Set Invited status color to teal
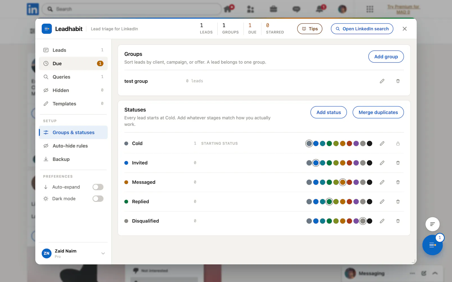The width and height of the screenshot is (452, 282). pyautogui.click(x=323, y=163)
